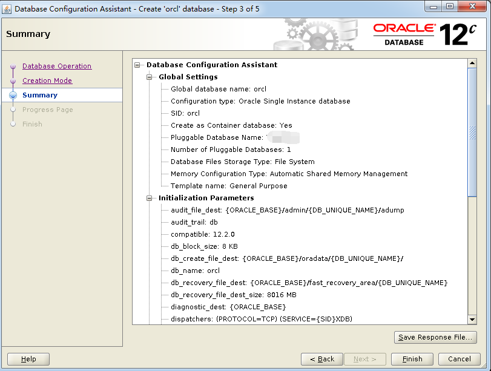Collapse the Initialization Parameters node
491x371 pixels.
(x=150, y=198)
